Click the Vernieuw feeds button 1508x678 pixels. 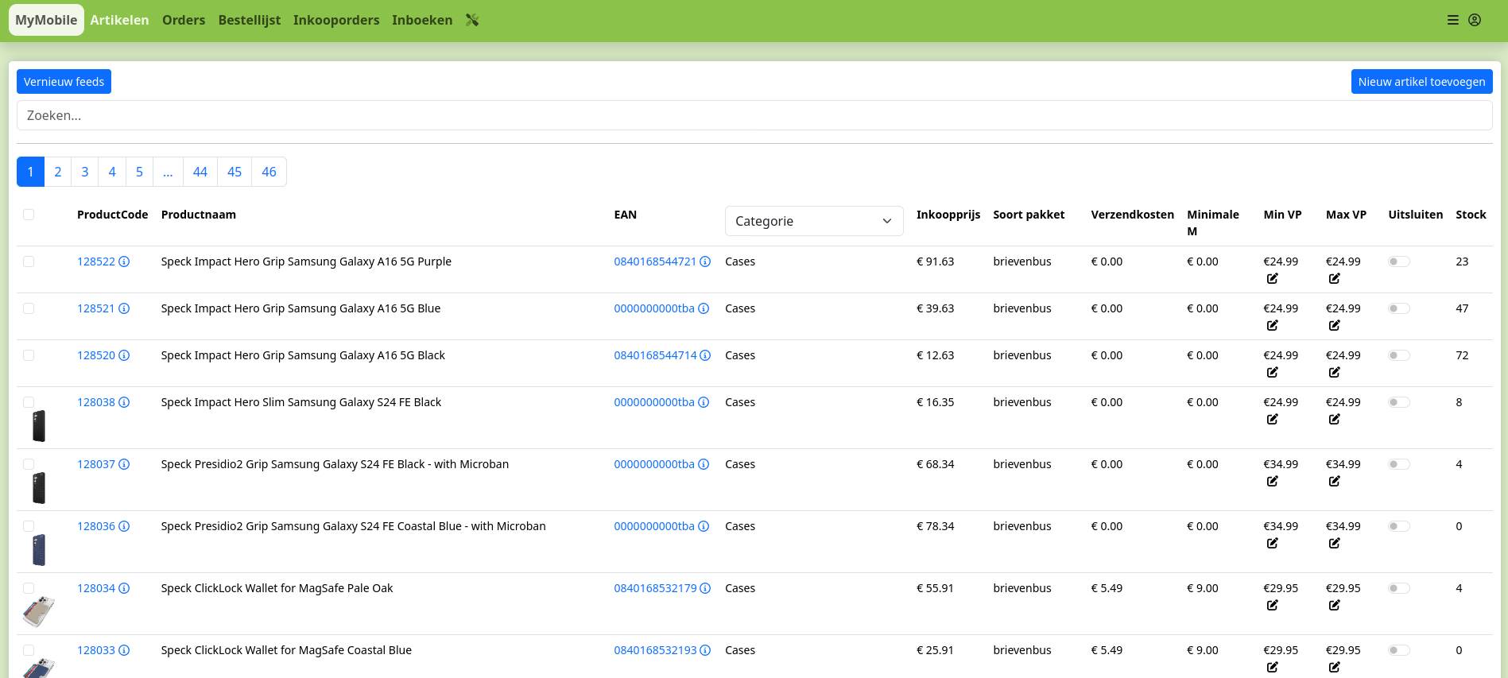click(x=64, y=82)
